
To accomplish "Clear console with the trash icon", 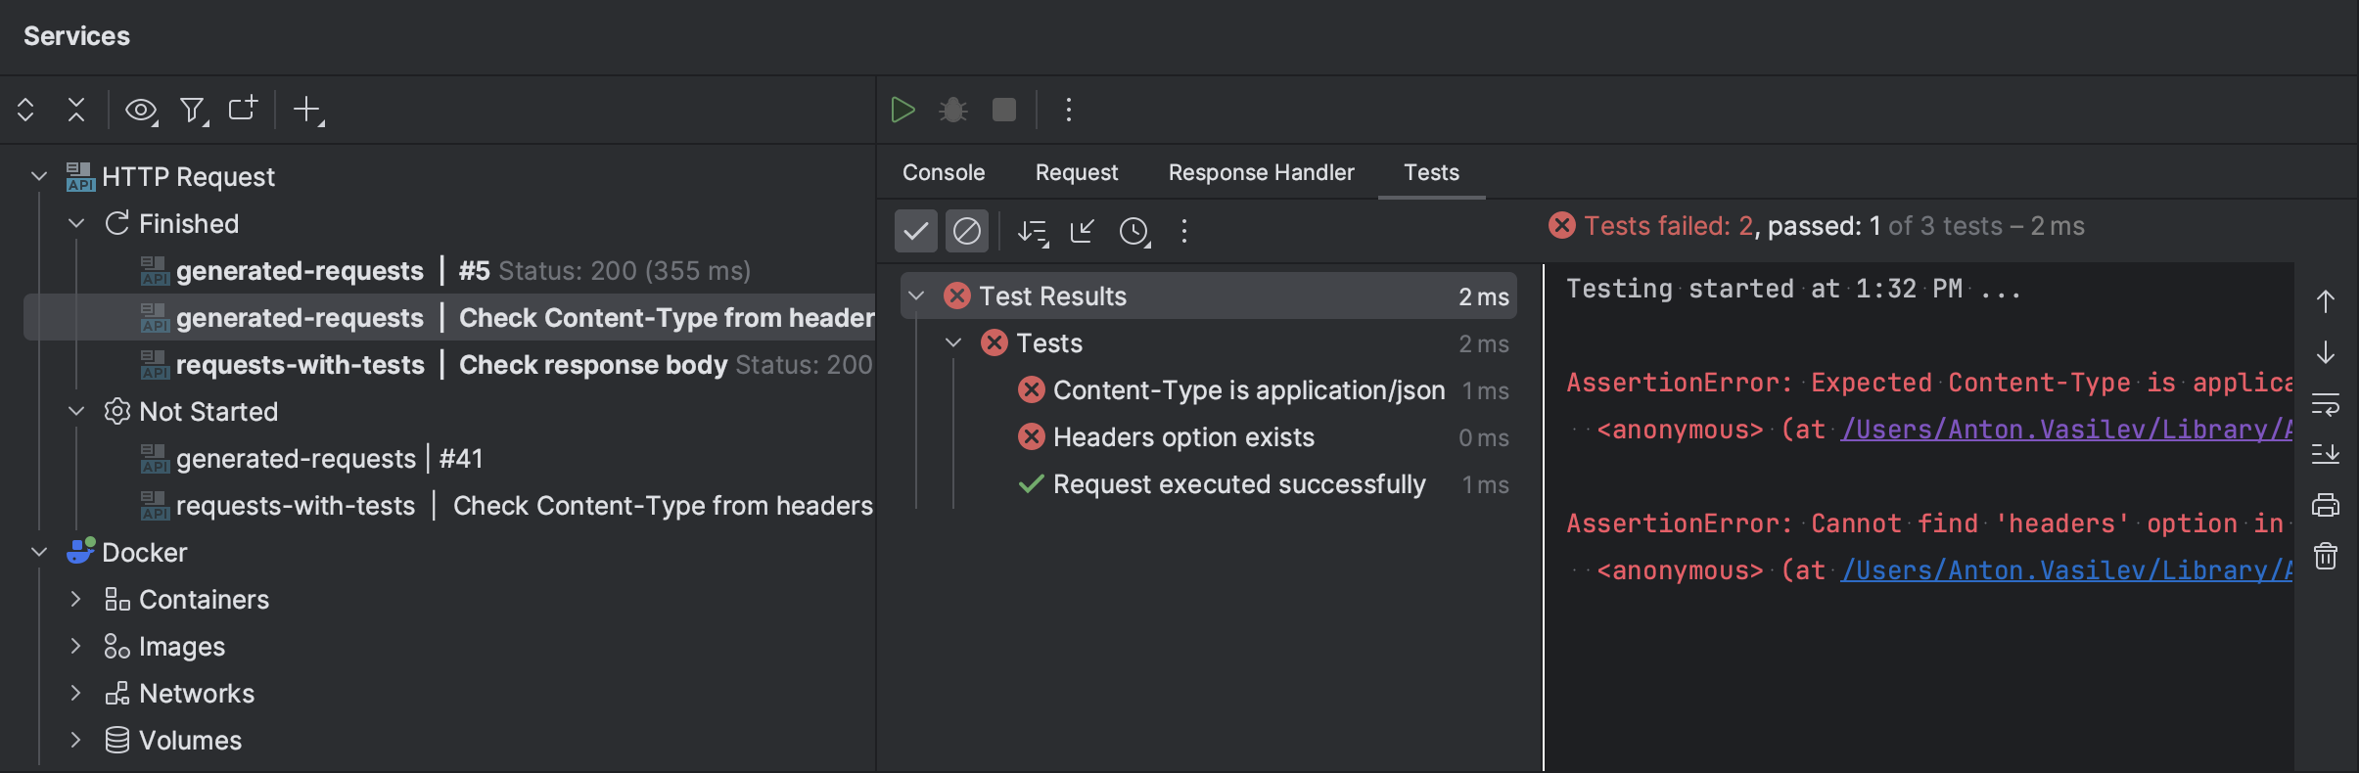I will click(x=2325, y=557).
